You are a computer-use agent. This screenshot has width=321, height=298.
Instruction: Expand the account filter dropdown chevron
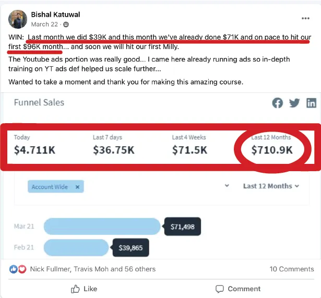(227, 186)
